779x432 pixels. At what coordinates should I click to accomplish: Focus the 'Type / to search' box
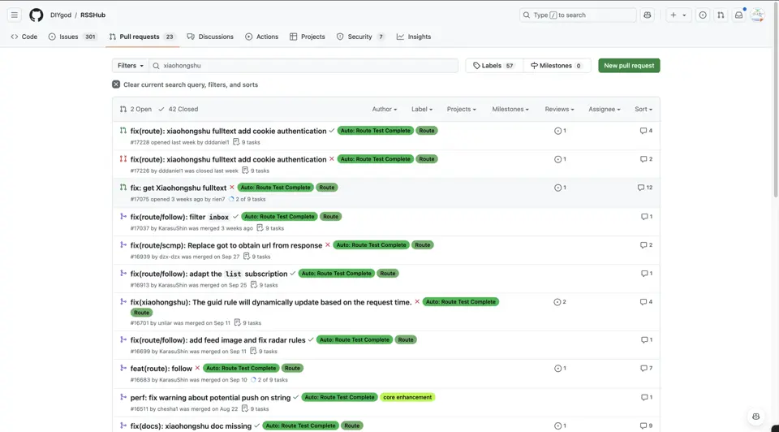click(578, 15)
